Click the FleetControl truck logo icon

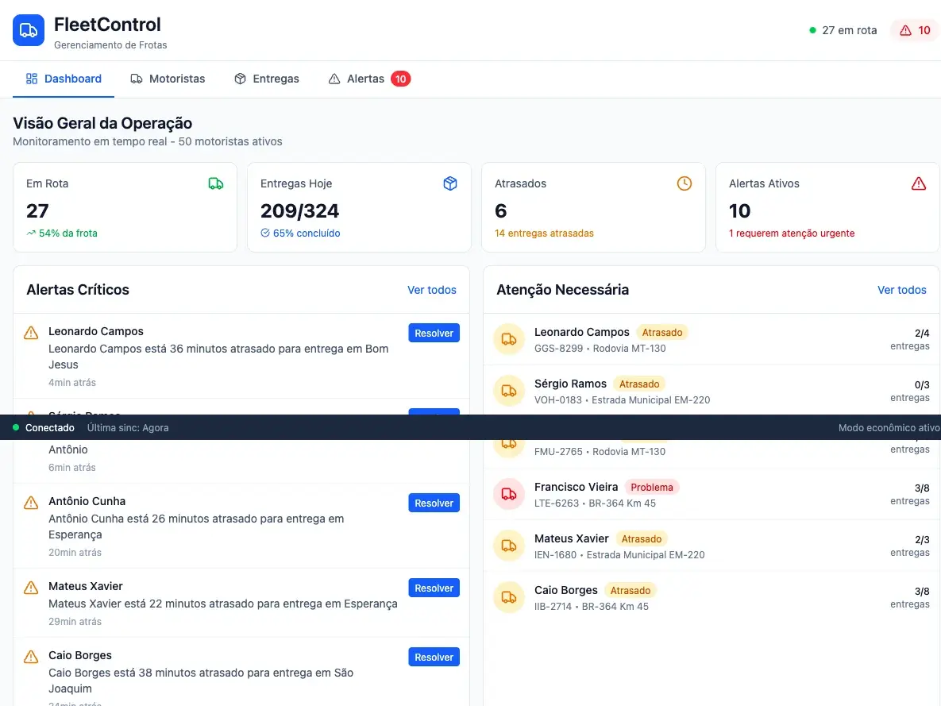tap(29, 30)
